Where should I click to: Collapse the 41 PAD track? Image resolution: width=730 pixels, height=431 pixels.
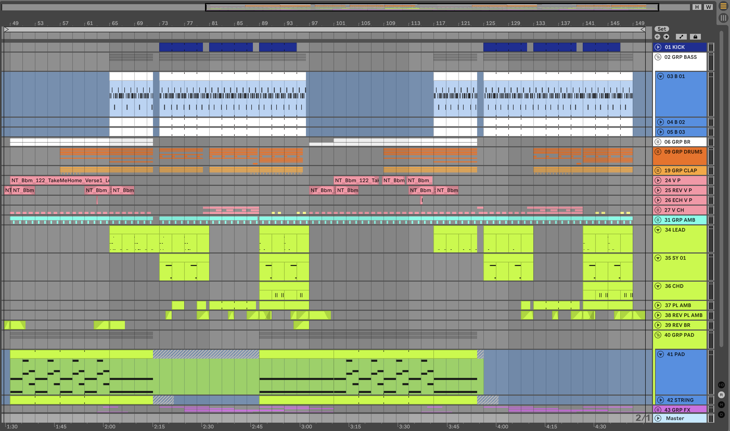pos(661,354)
